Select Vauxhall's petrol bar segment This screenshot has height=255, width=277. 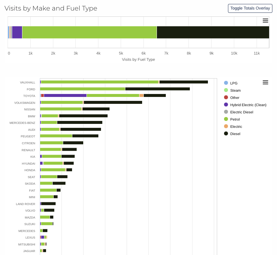(x=99, y=82)
